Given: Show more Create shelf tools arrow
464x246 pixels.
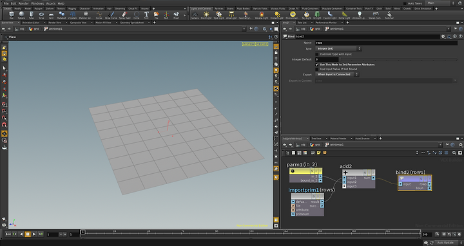Looking at the screenshot, I should click(185, 15).
